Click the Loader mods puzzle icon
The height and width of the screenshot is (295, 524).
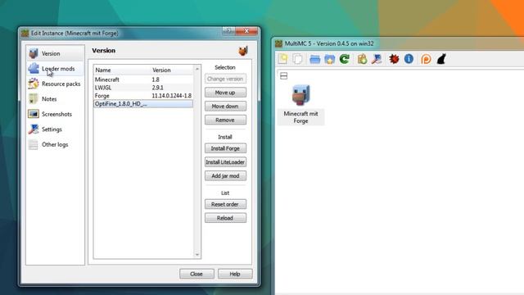34,68
